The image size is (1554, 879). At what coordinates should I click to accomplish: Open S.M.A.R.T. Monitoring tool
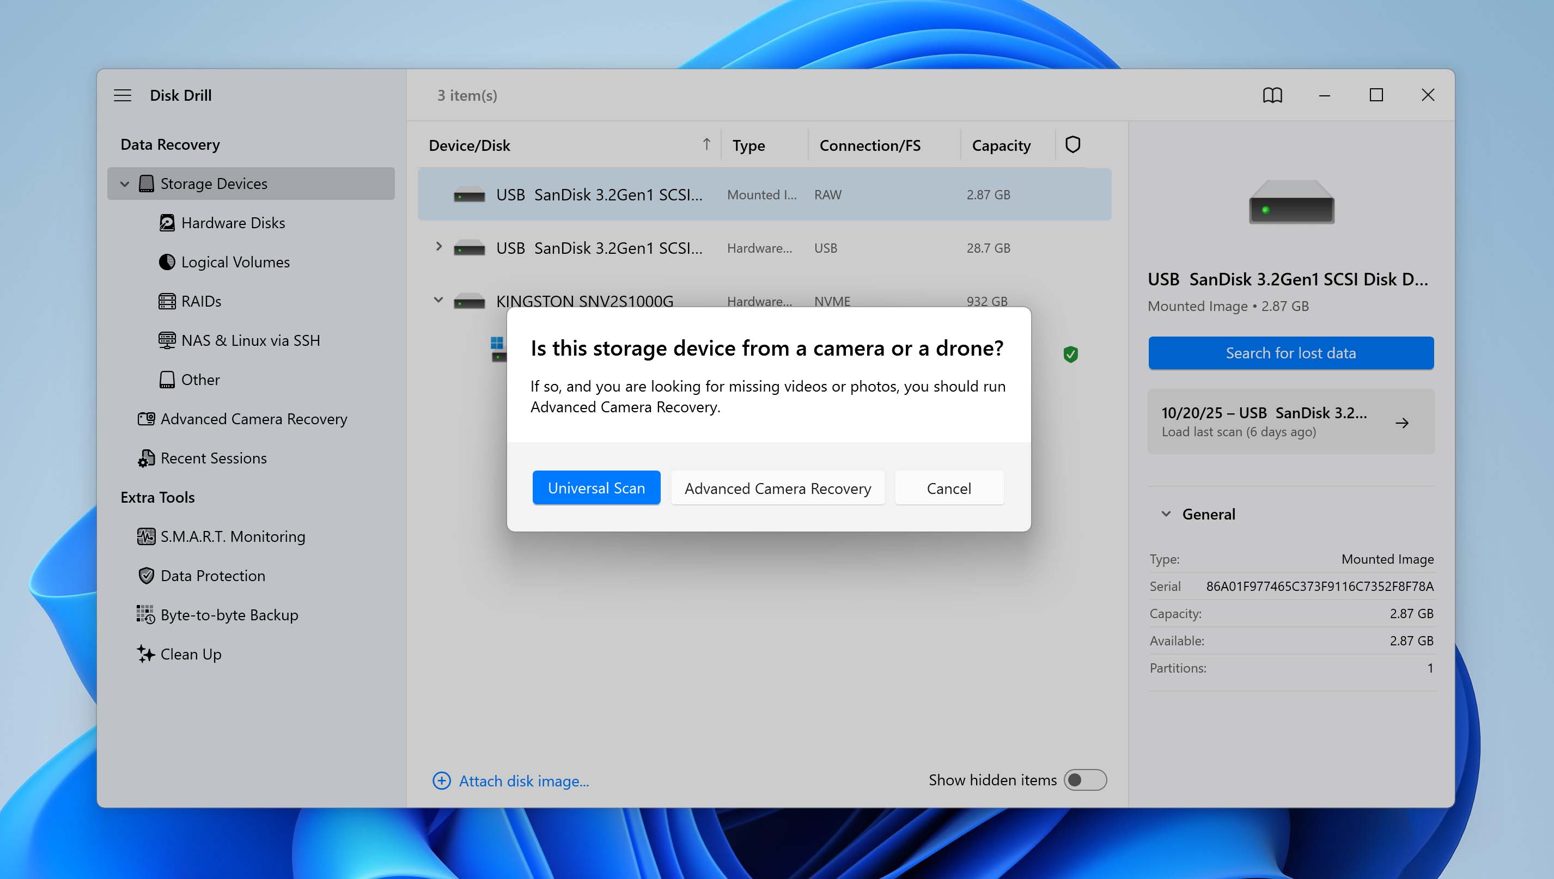tap(233, 536)
